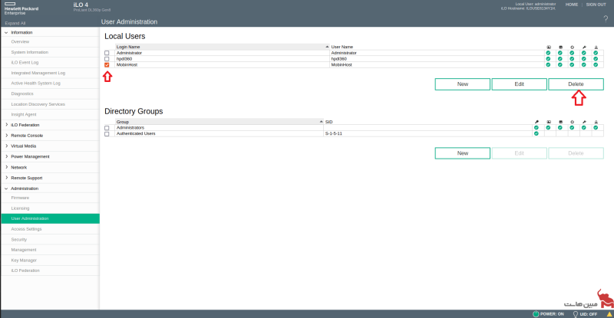Click MobinHost's Virtual Power green checkmark
Screen dimensions: 614x318
tap(572, 64)
